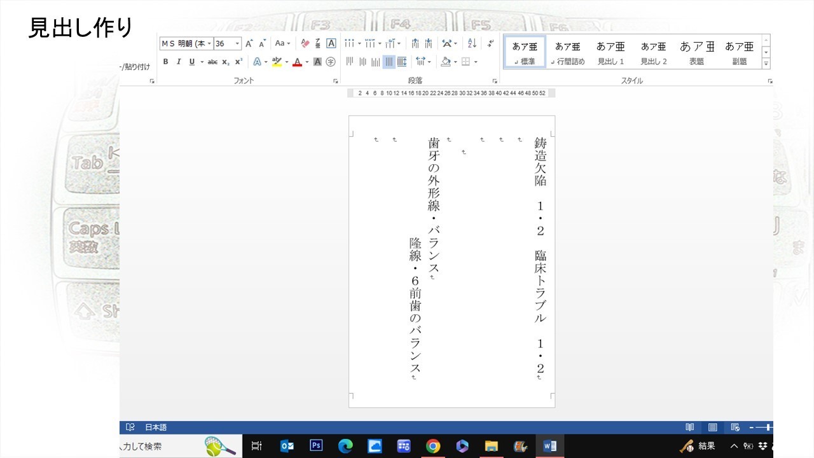Toggle show/hide formatting marks
Image resolution: width=814 pixels, height=458 pixels.
[490, 43]
